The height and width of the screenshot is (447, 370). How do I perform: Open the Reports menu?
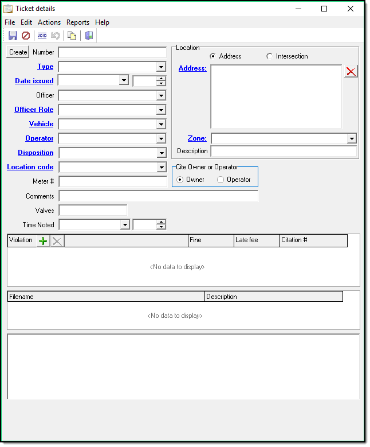[x=78, y=22]
